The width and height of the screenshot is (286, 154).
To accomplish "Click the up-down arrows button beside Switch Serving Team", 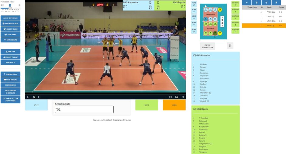I will coord(230,46).
